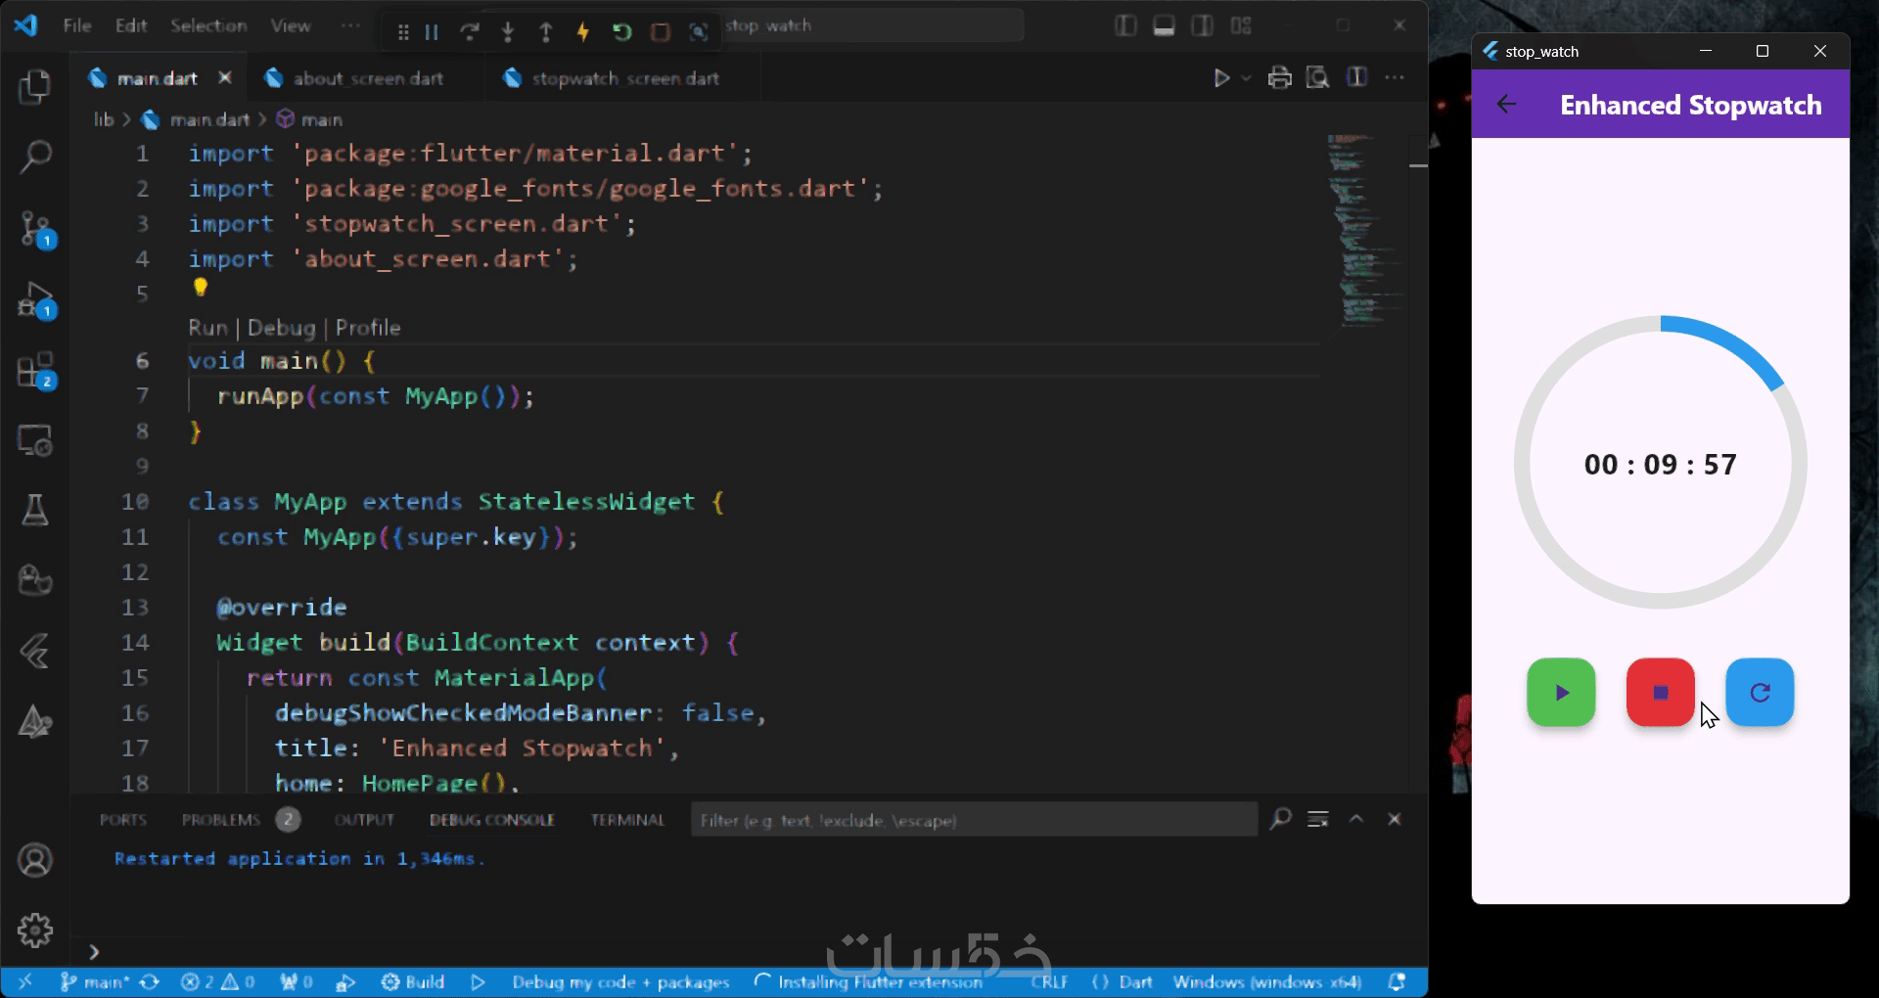Click the printer icon in editor toolbar
The width and height of the screenshot is (1879, 998).
1280,77
